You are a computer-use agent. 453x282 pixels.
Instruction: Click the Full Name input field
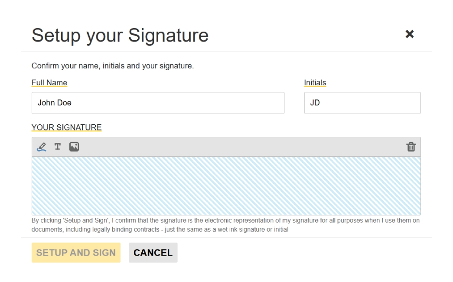pyautogui.click(x=158, y=103)
